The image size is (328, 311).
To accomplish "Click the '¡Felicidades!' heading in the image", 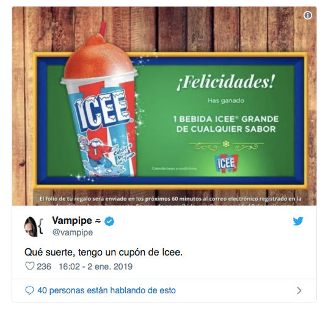I will (225, 82).
